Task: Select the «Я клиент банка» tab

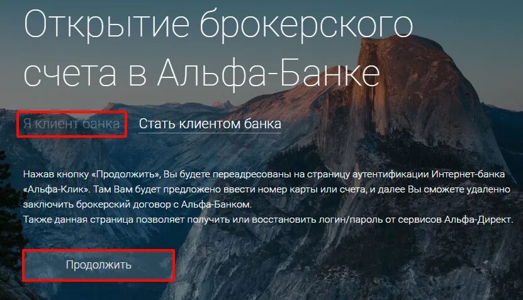Action: point(71,124)
